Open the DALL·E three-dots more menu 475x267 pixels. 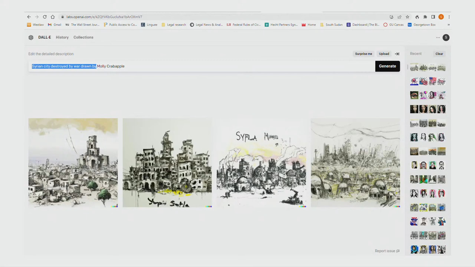click(x=438, y=37)
